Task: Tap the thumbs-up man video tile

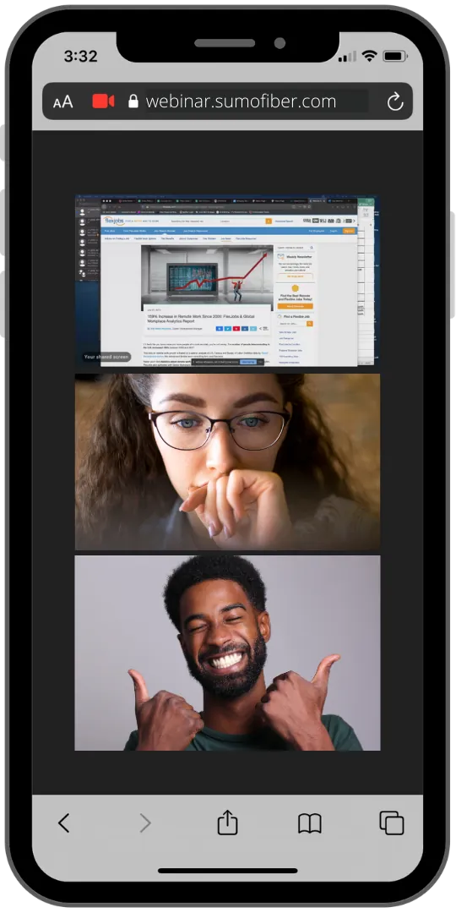Action: [x=227, y=653]
